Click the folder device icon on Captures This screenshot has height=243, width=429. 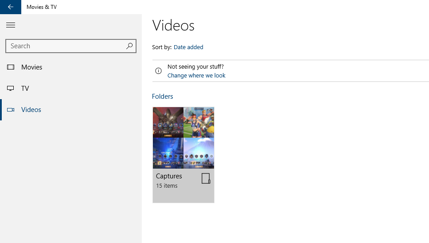point(206,178)
